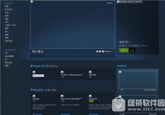Select 竞速 genre in sidebar
This screenshot has width=165, height=115.
click(x=7, y=35)
